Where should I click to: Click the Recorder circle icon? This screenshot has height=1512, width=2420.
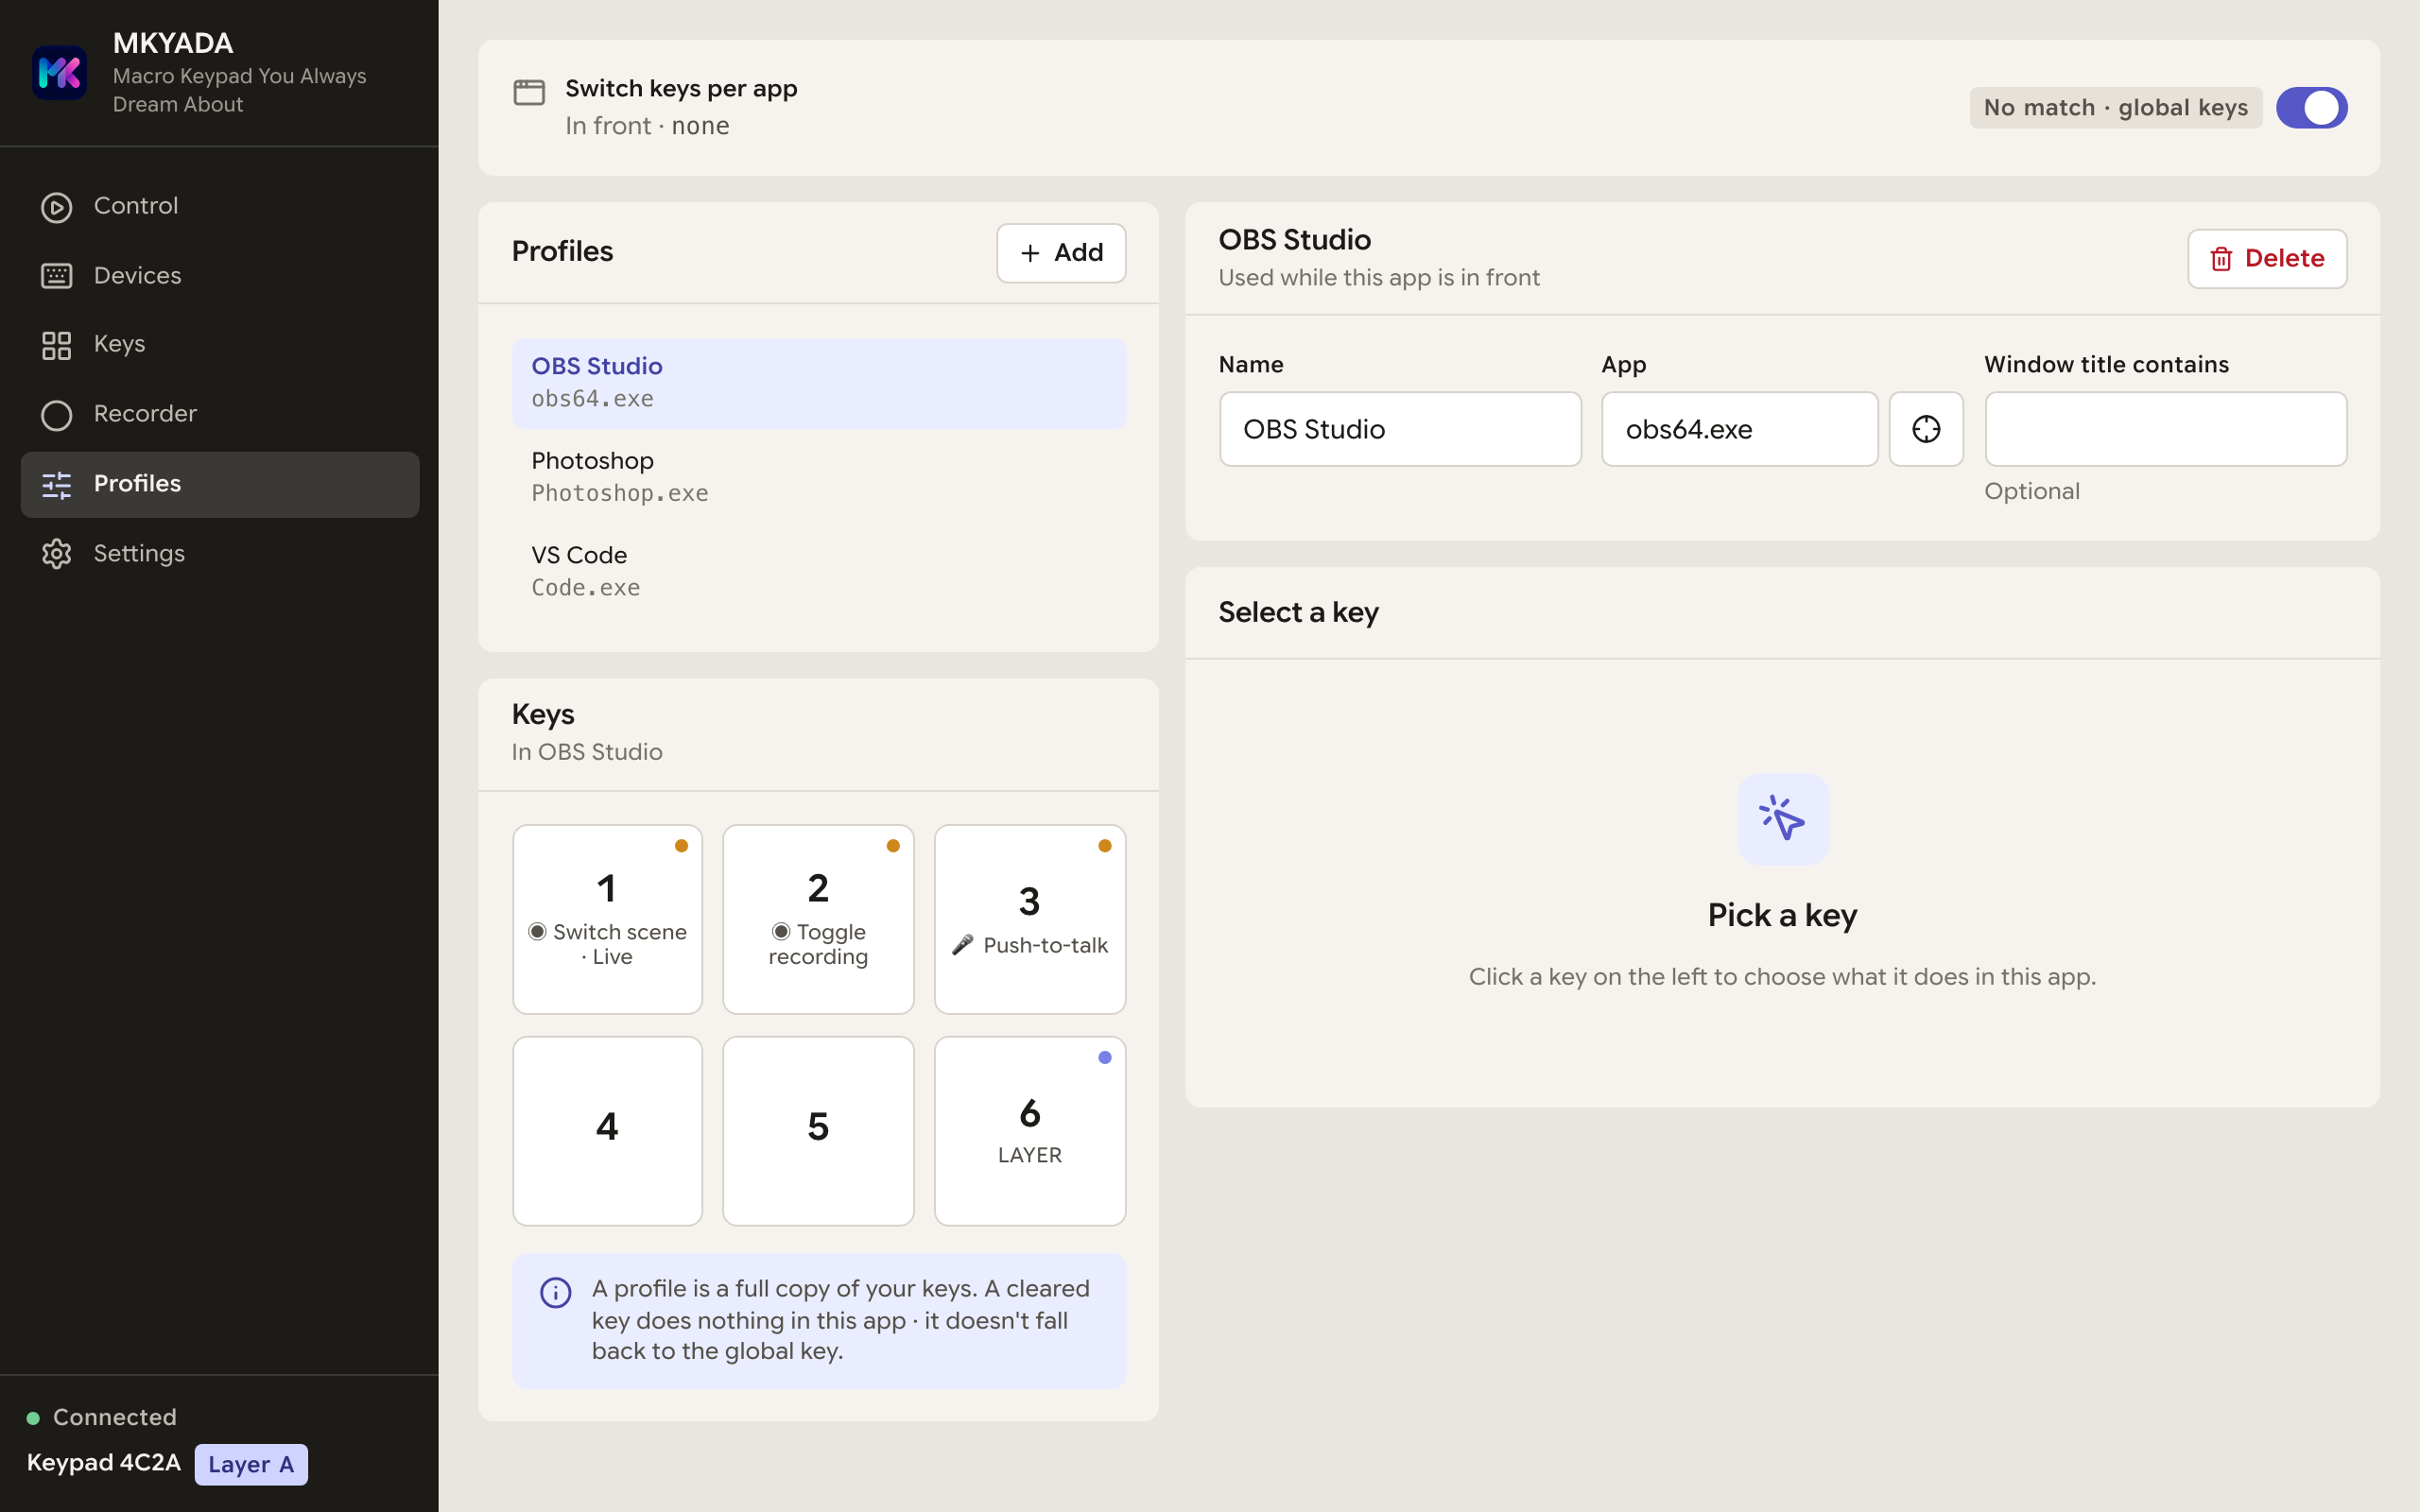pyautogui.click(x=57, y=415)
